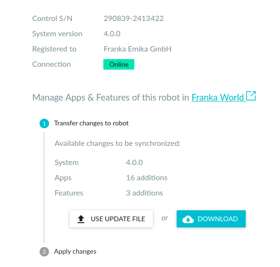The image size is (280, 267).
Task: Open the Franka World link
Action: coord(218,97)
